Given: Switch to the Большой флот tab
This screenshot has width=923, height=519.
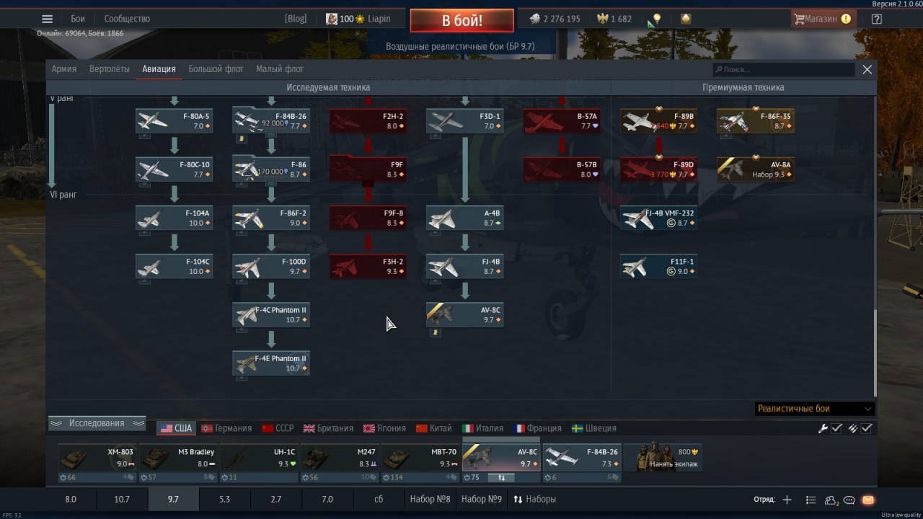Looking at the screenshot, I should (x=216, y=69).
